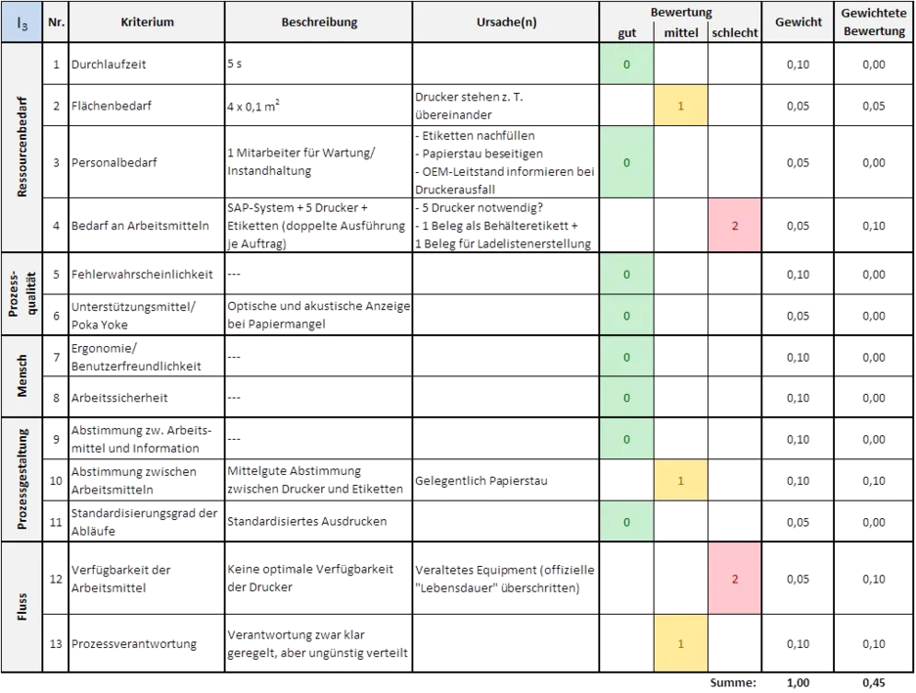This screenshot has width=916, height=693.
Task: Select the Gewicht column header
Action: [798, 22]
